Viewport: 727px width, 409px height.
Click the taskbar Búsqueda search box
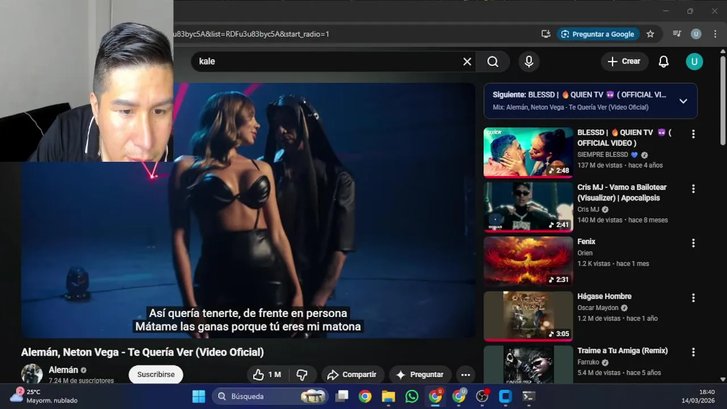270,397
